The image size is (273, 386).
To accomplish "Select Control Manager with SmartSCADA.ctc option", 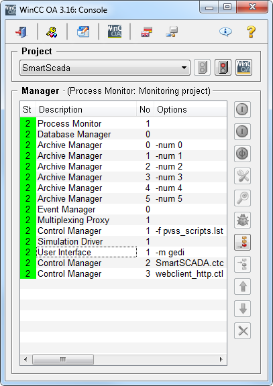I will [123, 263].
